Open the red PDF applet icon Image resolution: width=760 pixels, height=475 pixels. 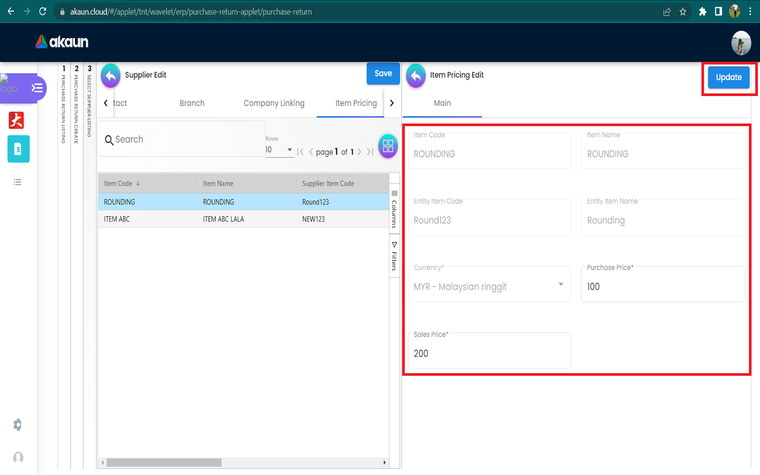pos(17,120)
